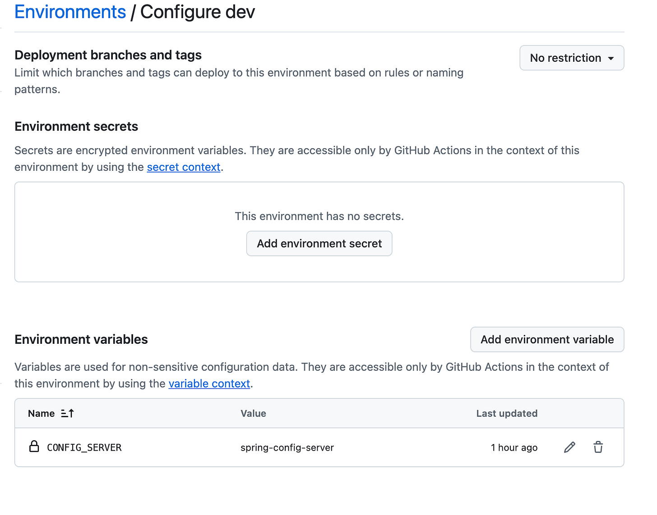Screen dimensions: 657x515
Task: Click the Name column header
Action: 41,414
